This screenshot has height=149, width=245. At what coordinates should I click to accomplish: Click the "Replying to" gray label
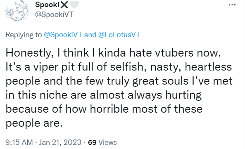pos(24,35)
